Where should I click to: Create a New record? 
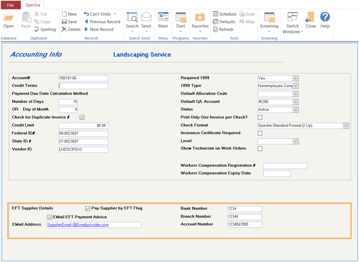click(x=69, y=14)
